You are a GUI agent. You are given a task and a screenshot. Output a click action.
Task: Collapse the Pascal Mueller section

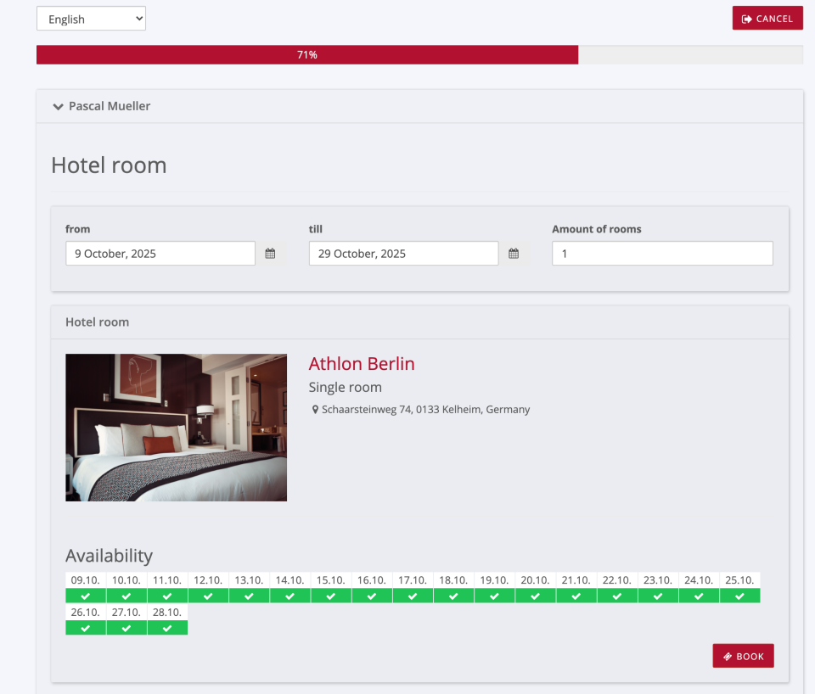point(58,106)
